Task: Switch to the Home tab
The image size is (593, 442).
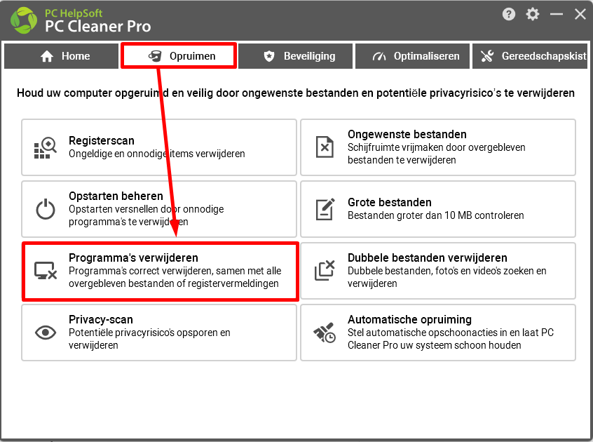Action: (x=61, y=56)
